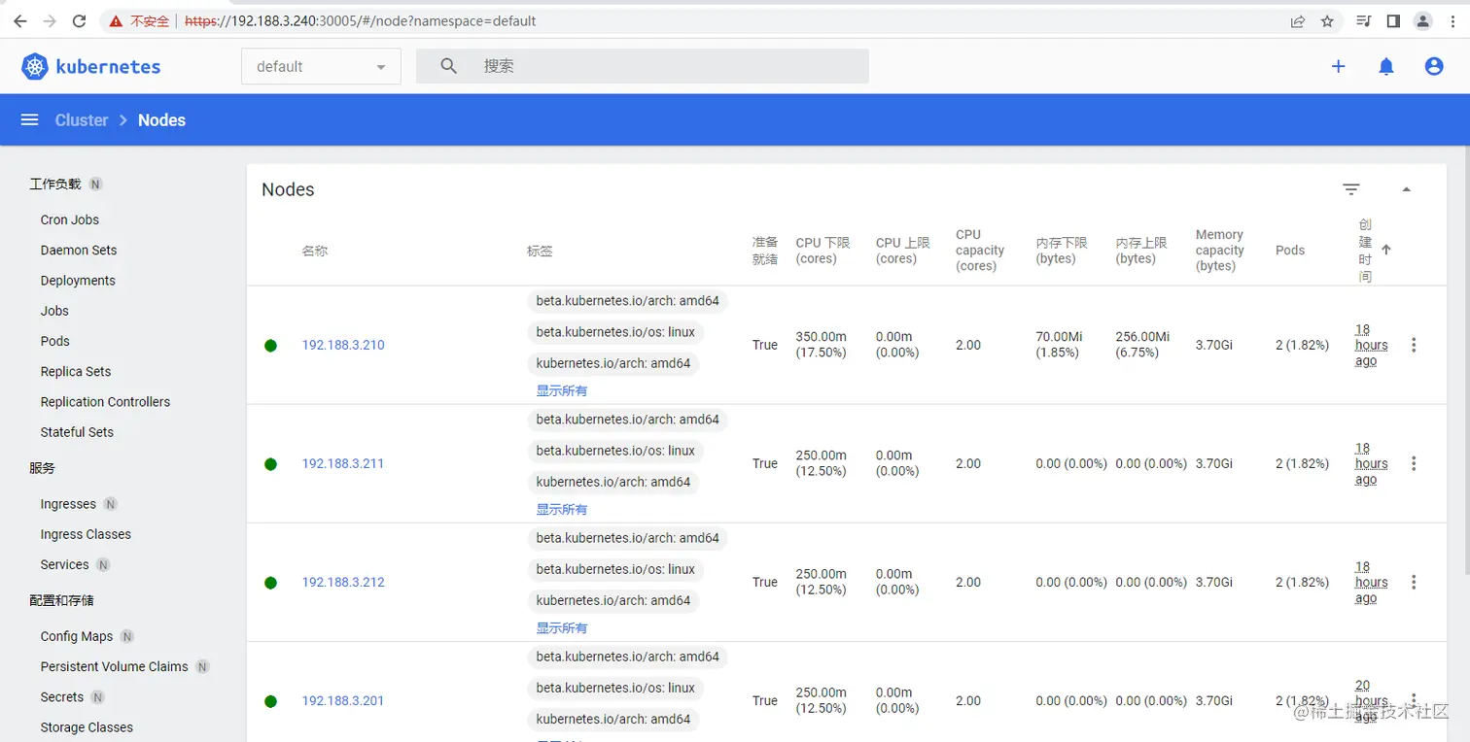The image size is (1470, 742).
Task: Click the green status dot of 192.188.3.201
Action: [x=270, y=701]
